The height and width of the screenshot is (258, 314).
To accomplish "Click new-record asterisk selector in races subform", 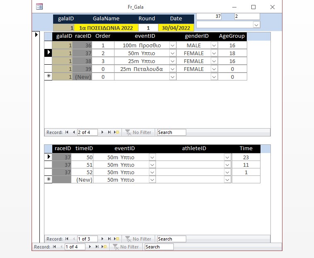I will coord(48,76).
